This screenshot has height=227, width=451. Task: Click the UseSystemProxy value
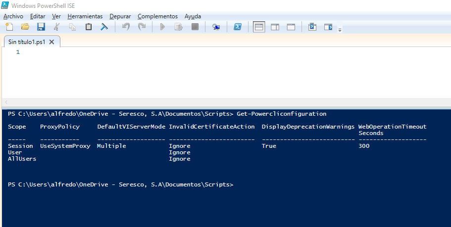point(65,146)
